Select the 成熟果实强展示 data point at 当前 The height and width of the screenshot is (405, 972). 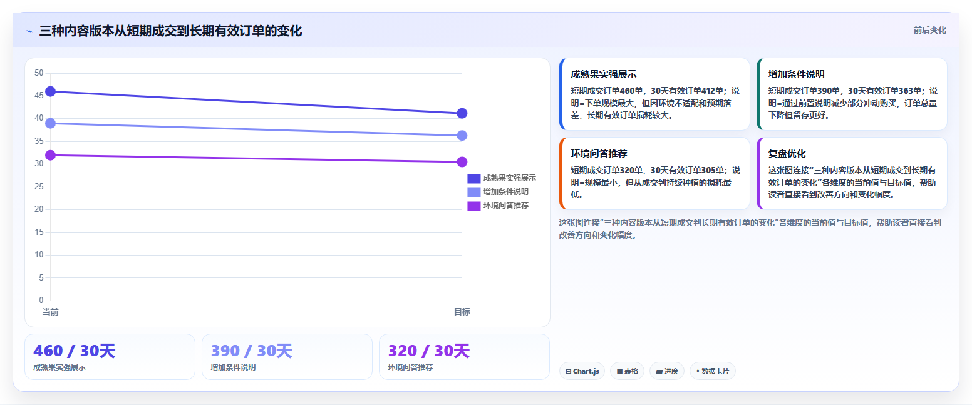click(x=51, y=91)
